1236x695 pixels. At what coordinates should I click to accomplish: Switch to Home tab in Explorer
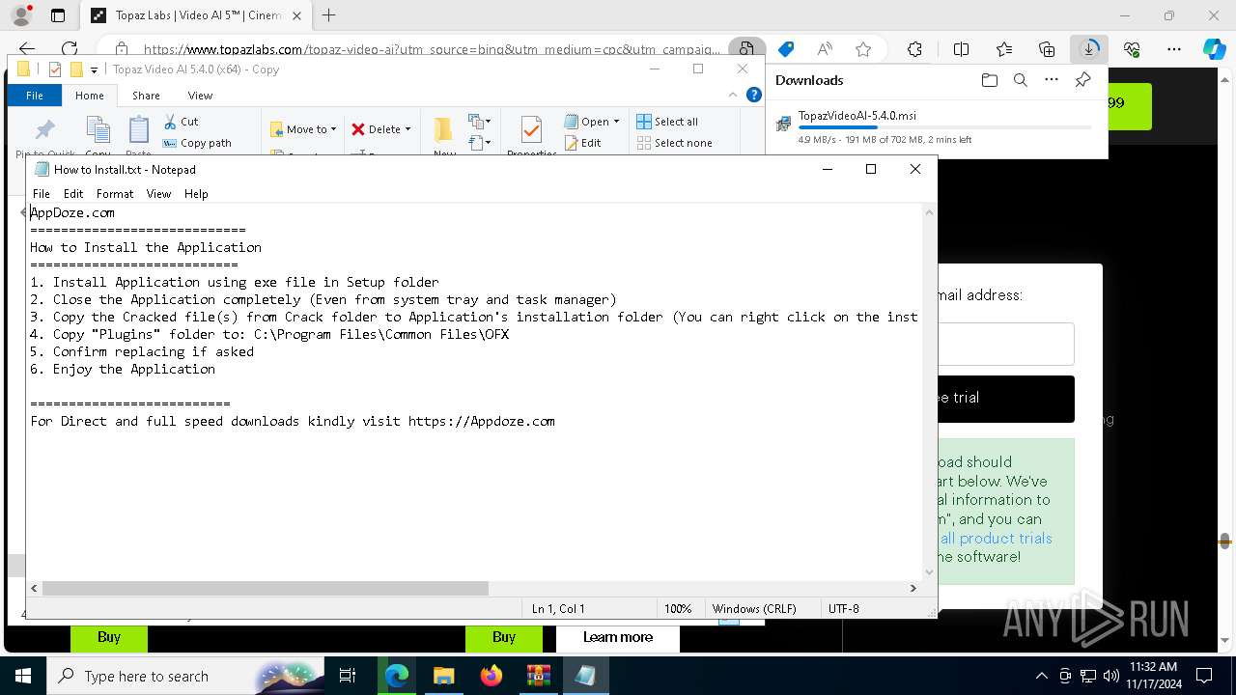[x=89, y=96]
